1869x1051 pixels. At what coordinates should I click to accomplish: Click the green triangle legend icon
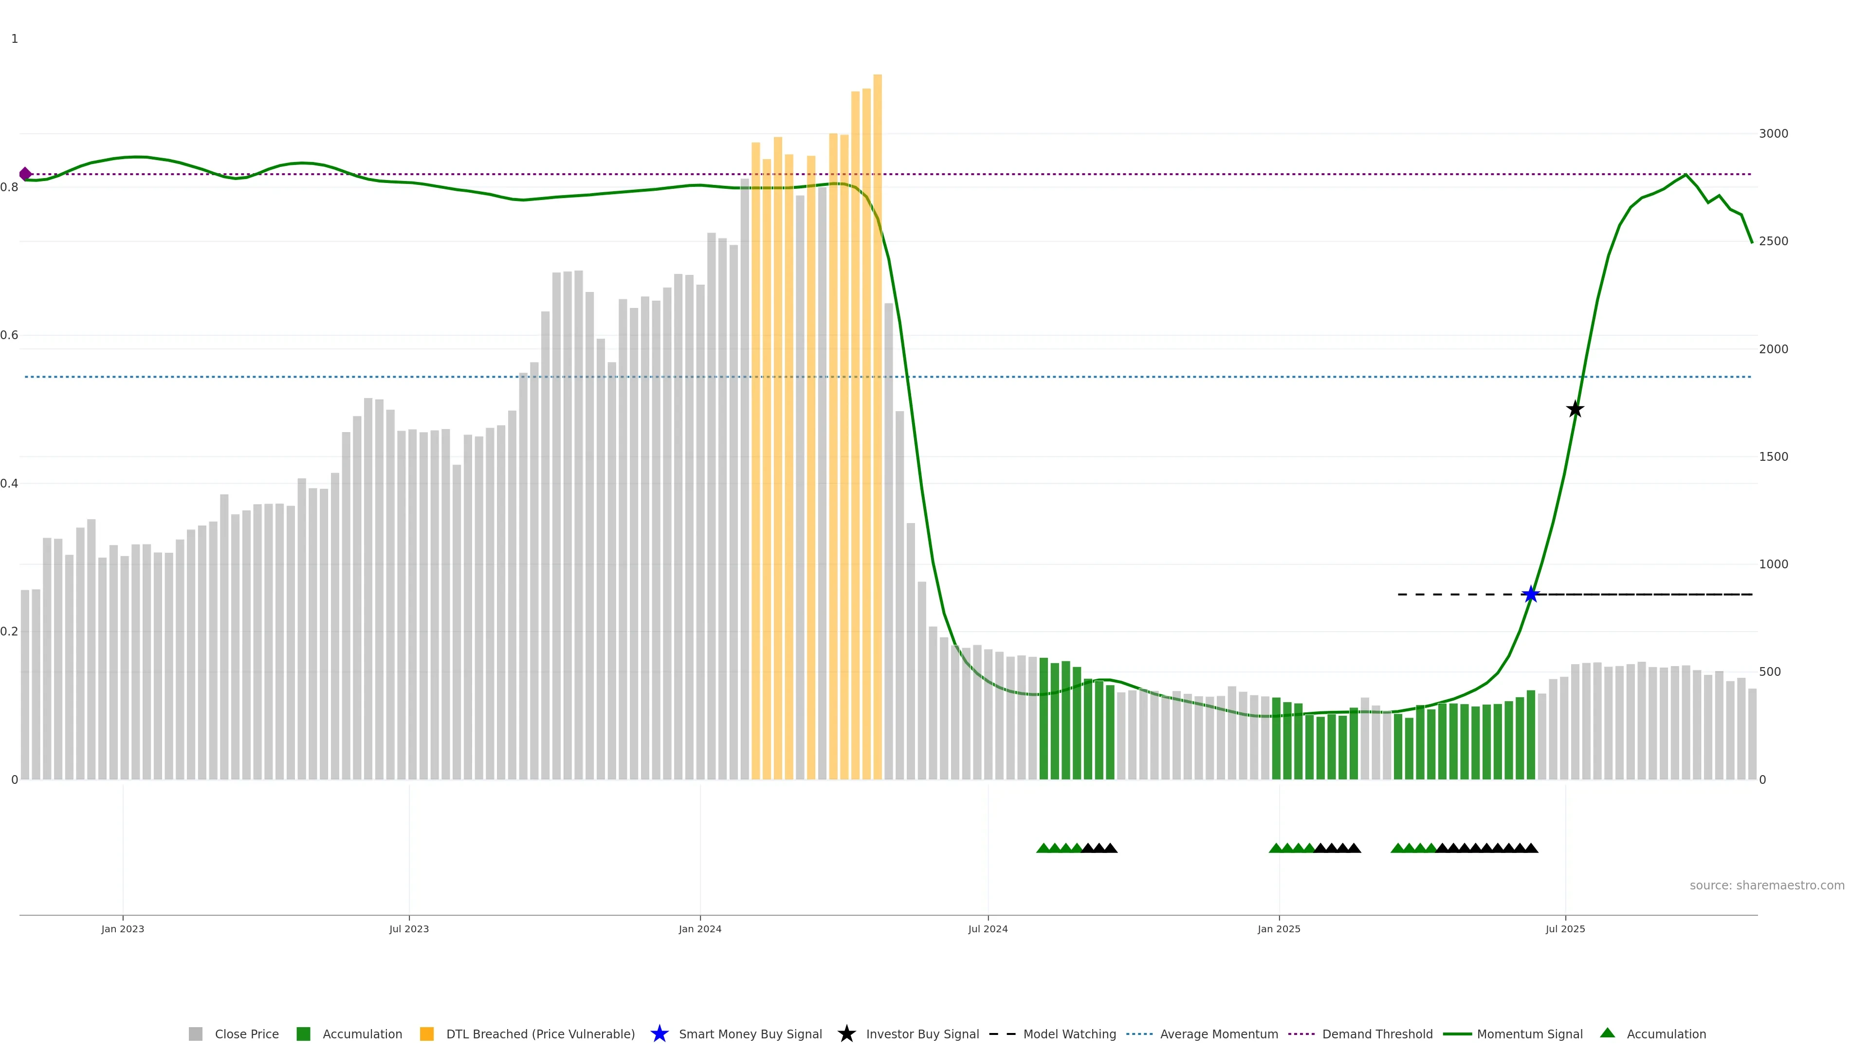click(x=1607, y=1033)
